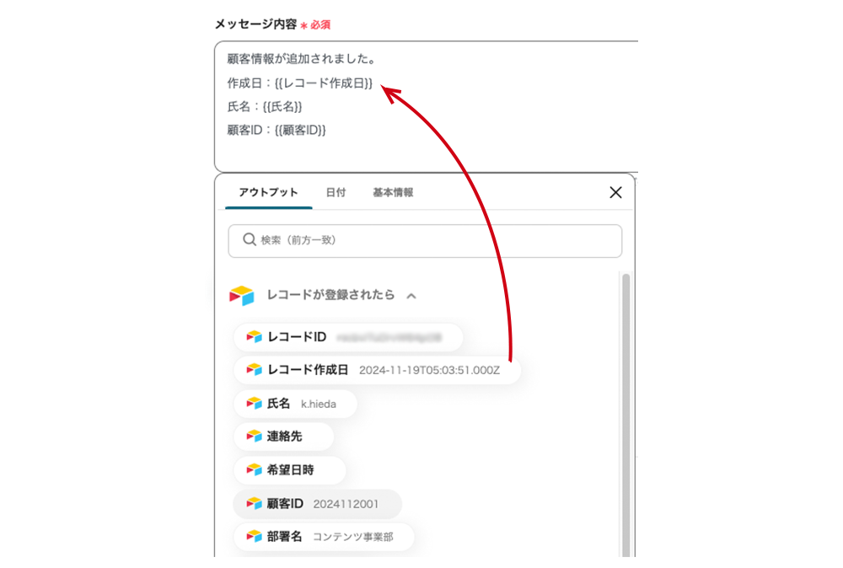Viewport: 843px width, 568px height.
Task: Switch to the アウトプット tab
Action: pyautogui.click(x=268, y=192)
